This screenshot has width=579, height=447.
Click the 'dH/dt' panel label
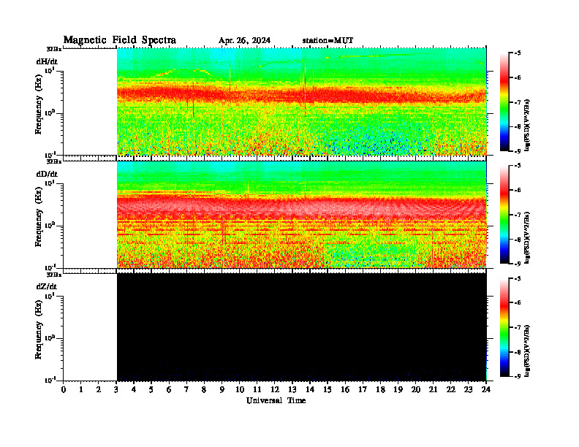click(47, 61)
